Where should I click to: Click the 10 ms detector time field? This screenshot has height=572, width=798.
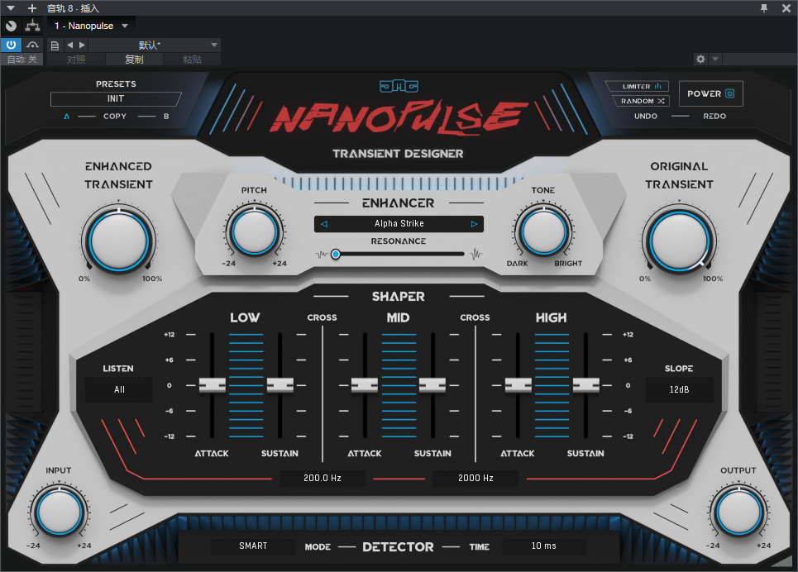(x=544, y=546)
